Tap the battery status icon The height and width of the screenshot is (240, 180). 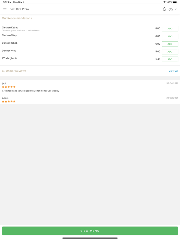point(175,2)
